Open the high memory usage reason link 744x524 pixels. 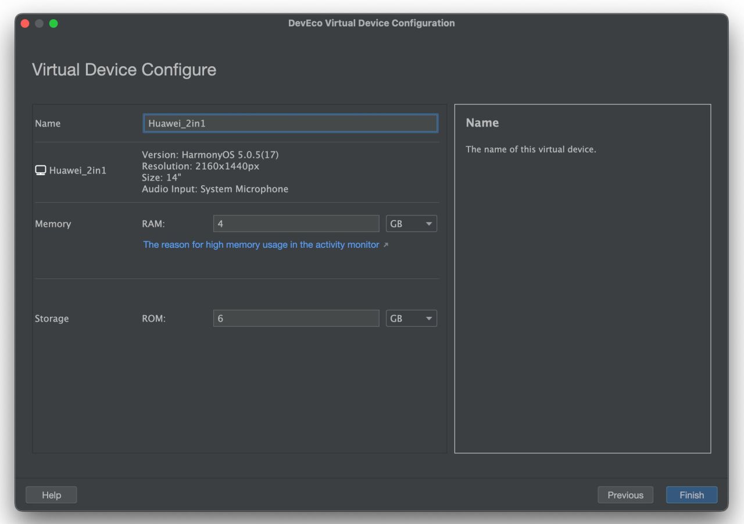[261, 245]
